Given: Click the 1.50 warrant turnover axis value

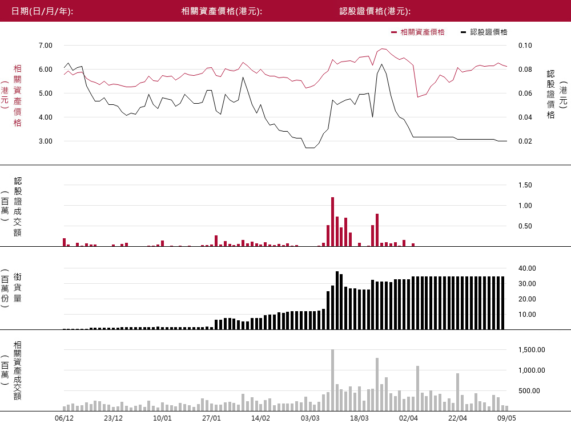Looking at the screenshot, I should click(525, 185).
